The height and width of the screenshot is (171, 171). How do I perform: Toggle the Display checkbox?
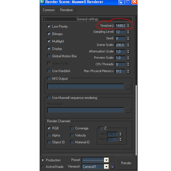click(49, 49)
